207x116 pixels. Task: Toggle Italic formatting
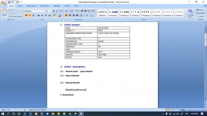click(x=30, y=15)
